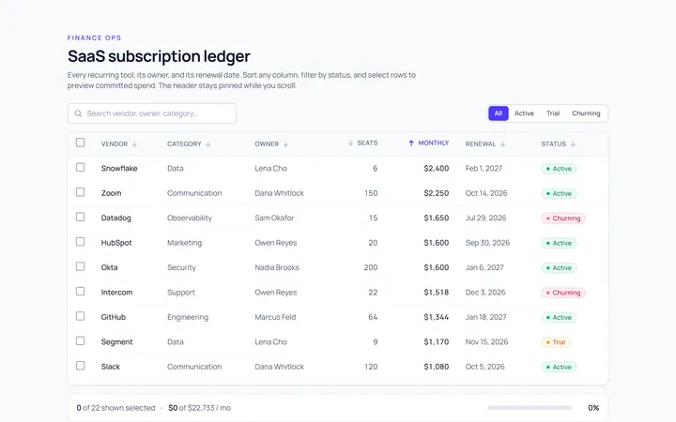
Task: Tick the Datadog row checkbox
Action: (80, 217)
